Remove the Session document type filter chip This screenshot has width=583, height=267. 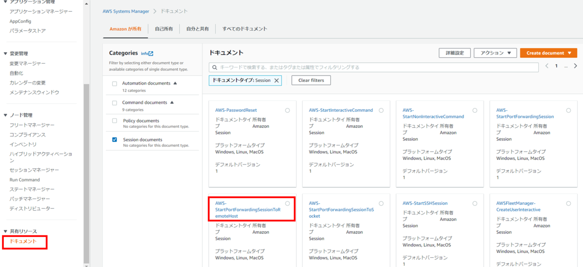click(x=277, y=80)
